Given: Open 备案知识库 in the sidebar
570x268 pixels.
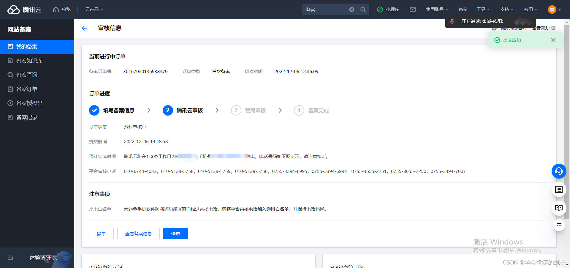Looking at the screenshot, I should click(x=37, y=61).
